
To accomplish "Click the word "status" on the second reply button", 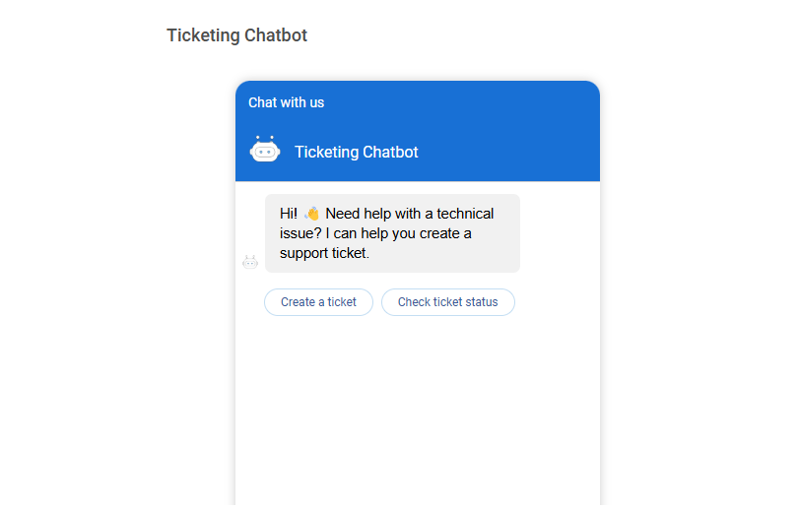I will (x=482, y=302).
